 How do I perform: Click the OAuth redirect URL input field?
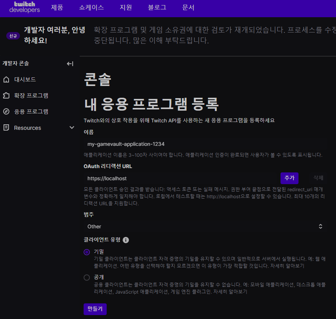(181, 178)
